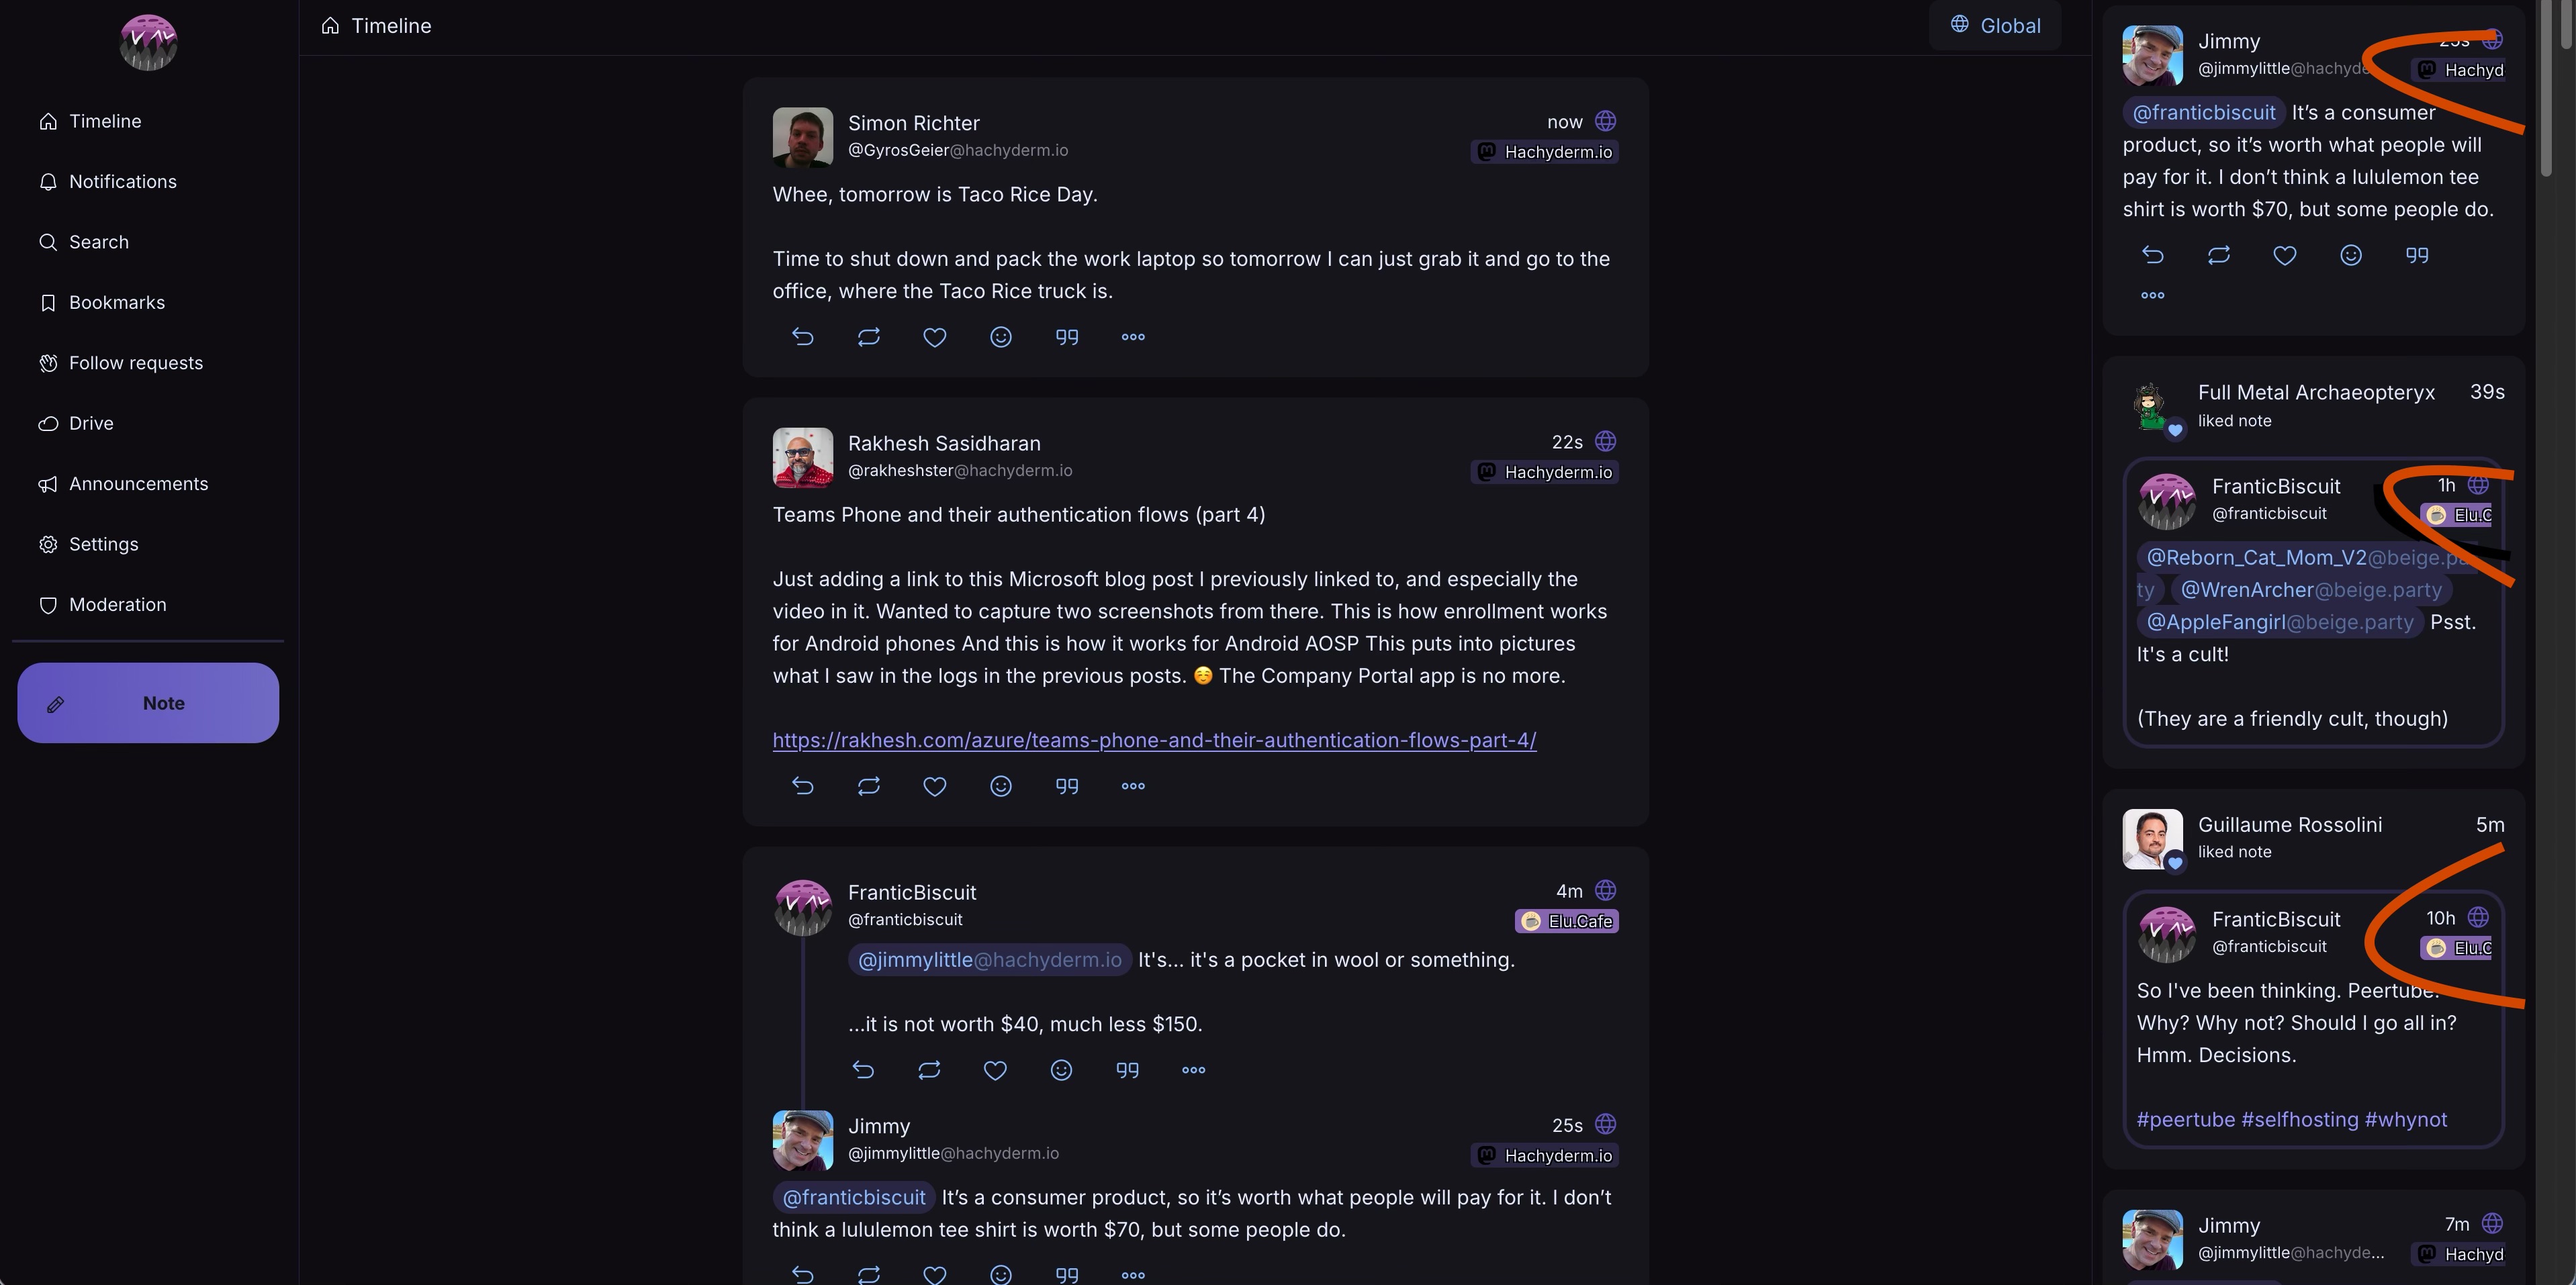Open more options on Simon Richter's post
2576x1285 pixels.
click(1132, 337)
